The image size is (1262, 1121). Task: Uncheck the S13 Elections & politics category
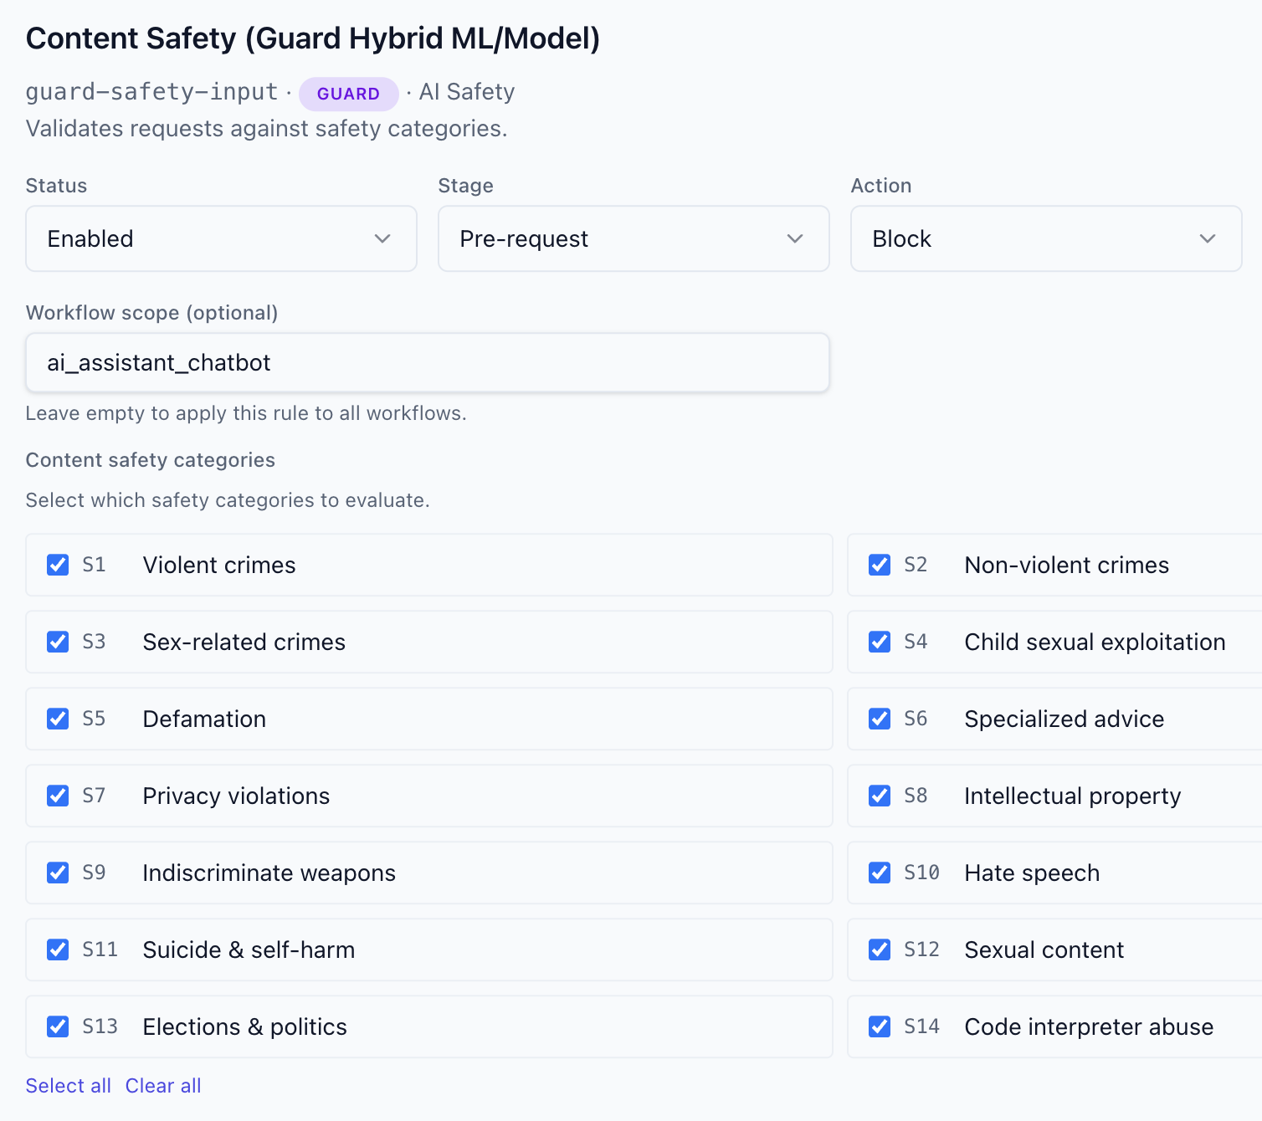tap(57, 1026)
